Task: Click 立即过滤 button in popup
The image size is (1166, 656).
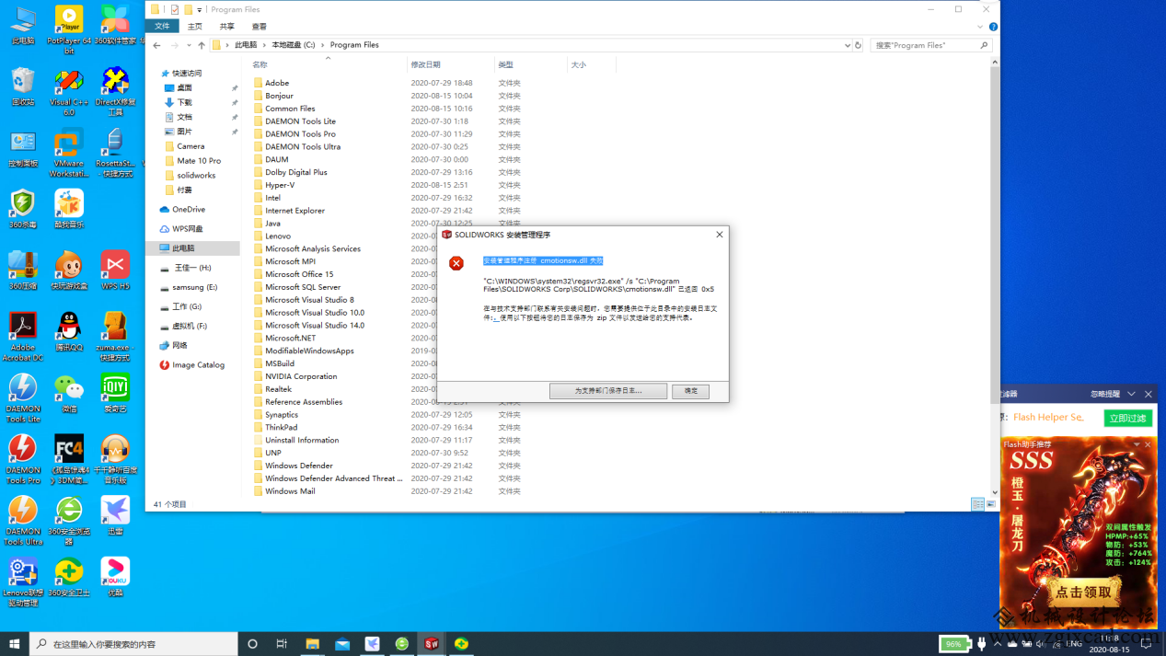Action: click(x=1127, y=418)
